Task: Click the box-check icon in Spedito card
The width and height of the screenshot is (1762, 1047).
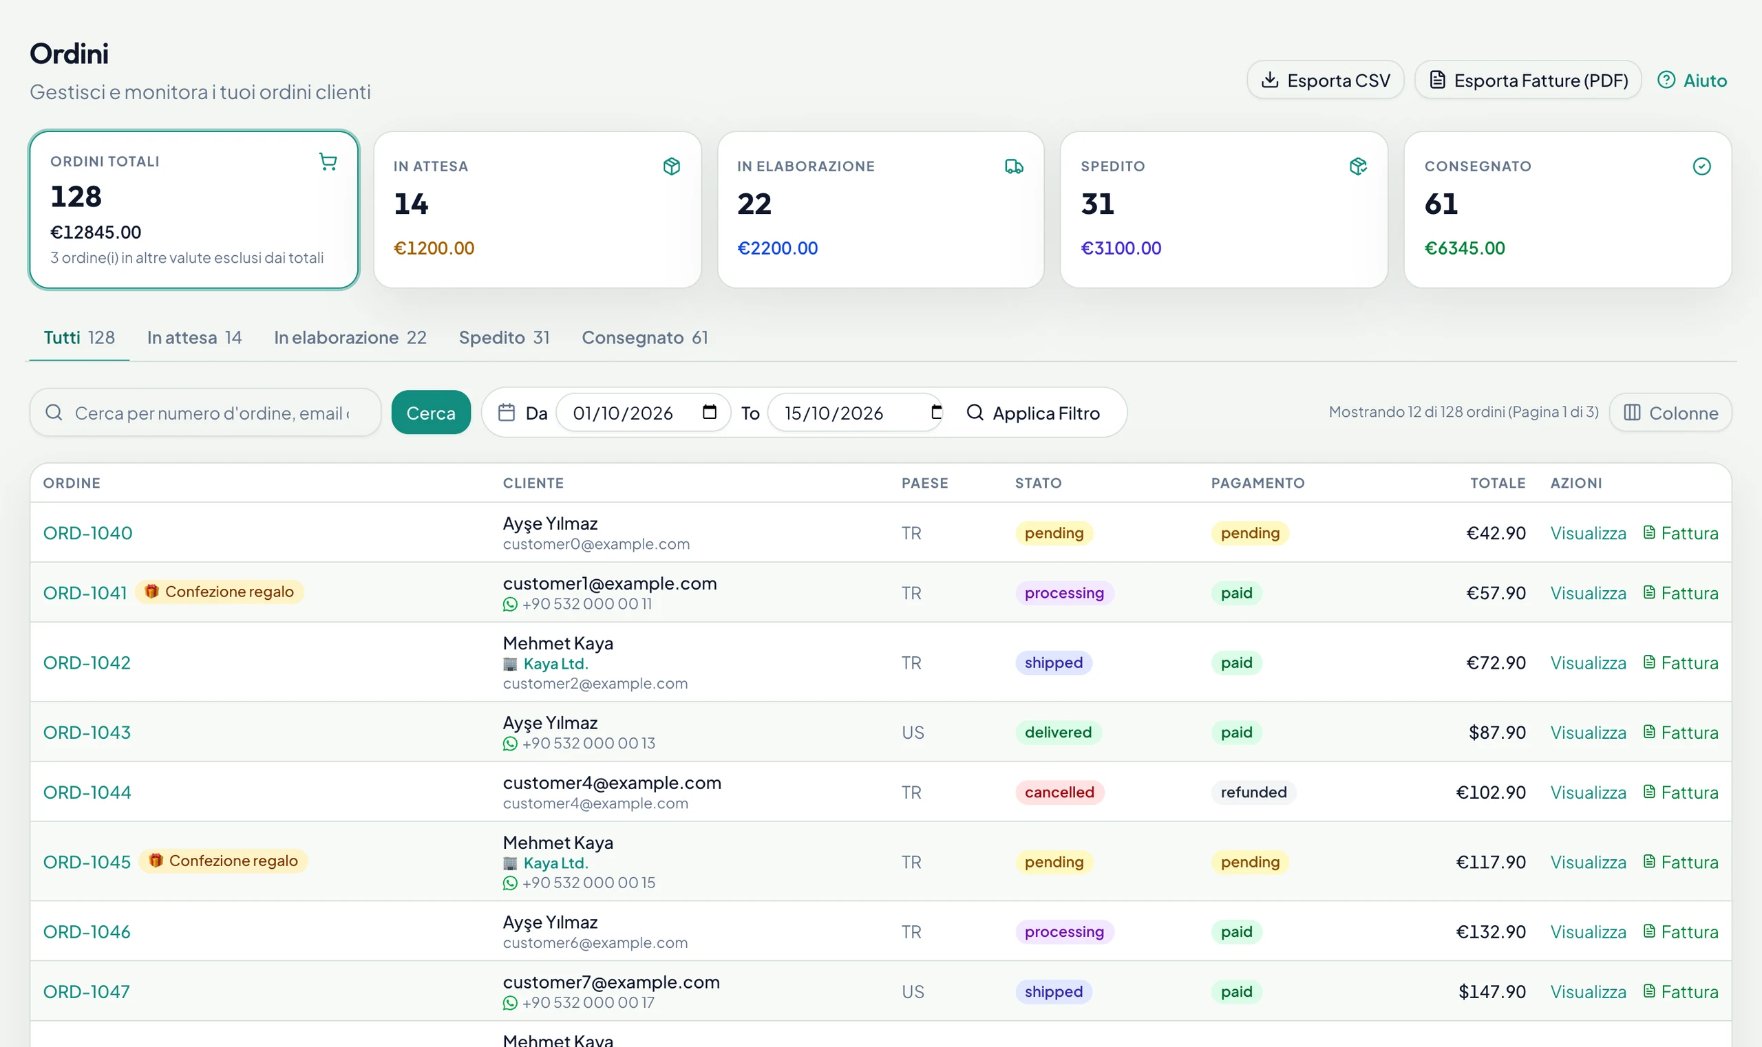Action: [x=1357, y=166]
